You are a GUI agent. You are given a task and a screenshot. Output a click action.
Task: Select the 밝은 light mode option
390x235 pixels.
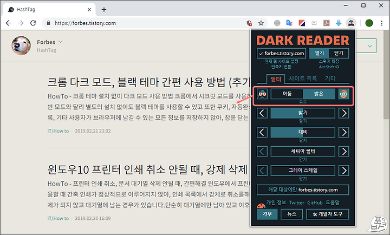(319, 94)
